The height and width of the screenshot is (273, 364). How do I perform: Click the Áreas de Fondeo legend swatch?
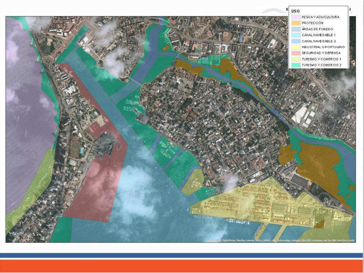click(296, 29)
